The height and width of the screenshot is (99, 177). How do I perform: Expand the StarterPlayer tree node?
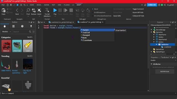(x=151, y=52)
